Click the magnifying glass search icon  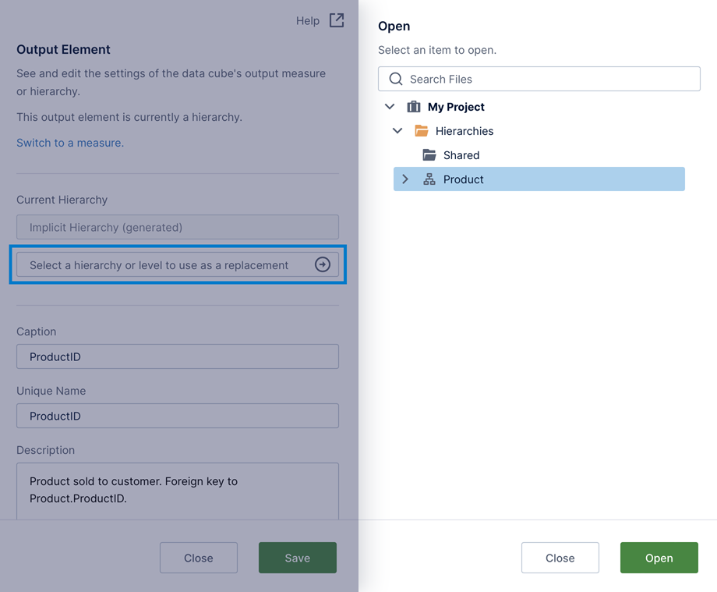(394, 79)
